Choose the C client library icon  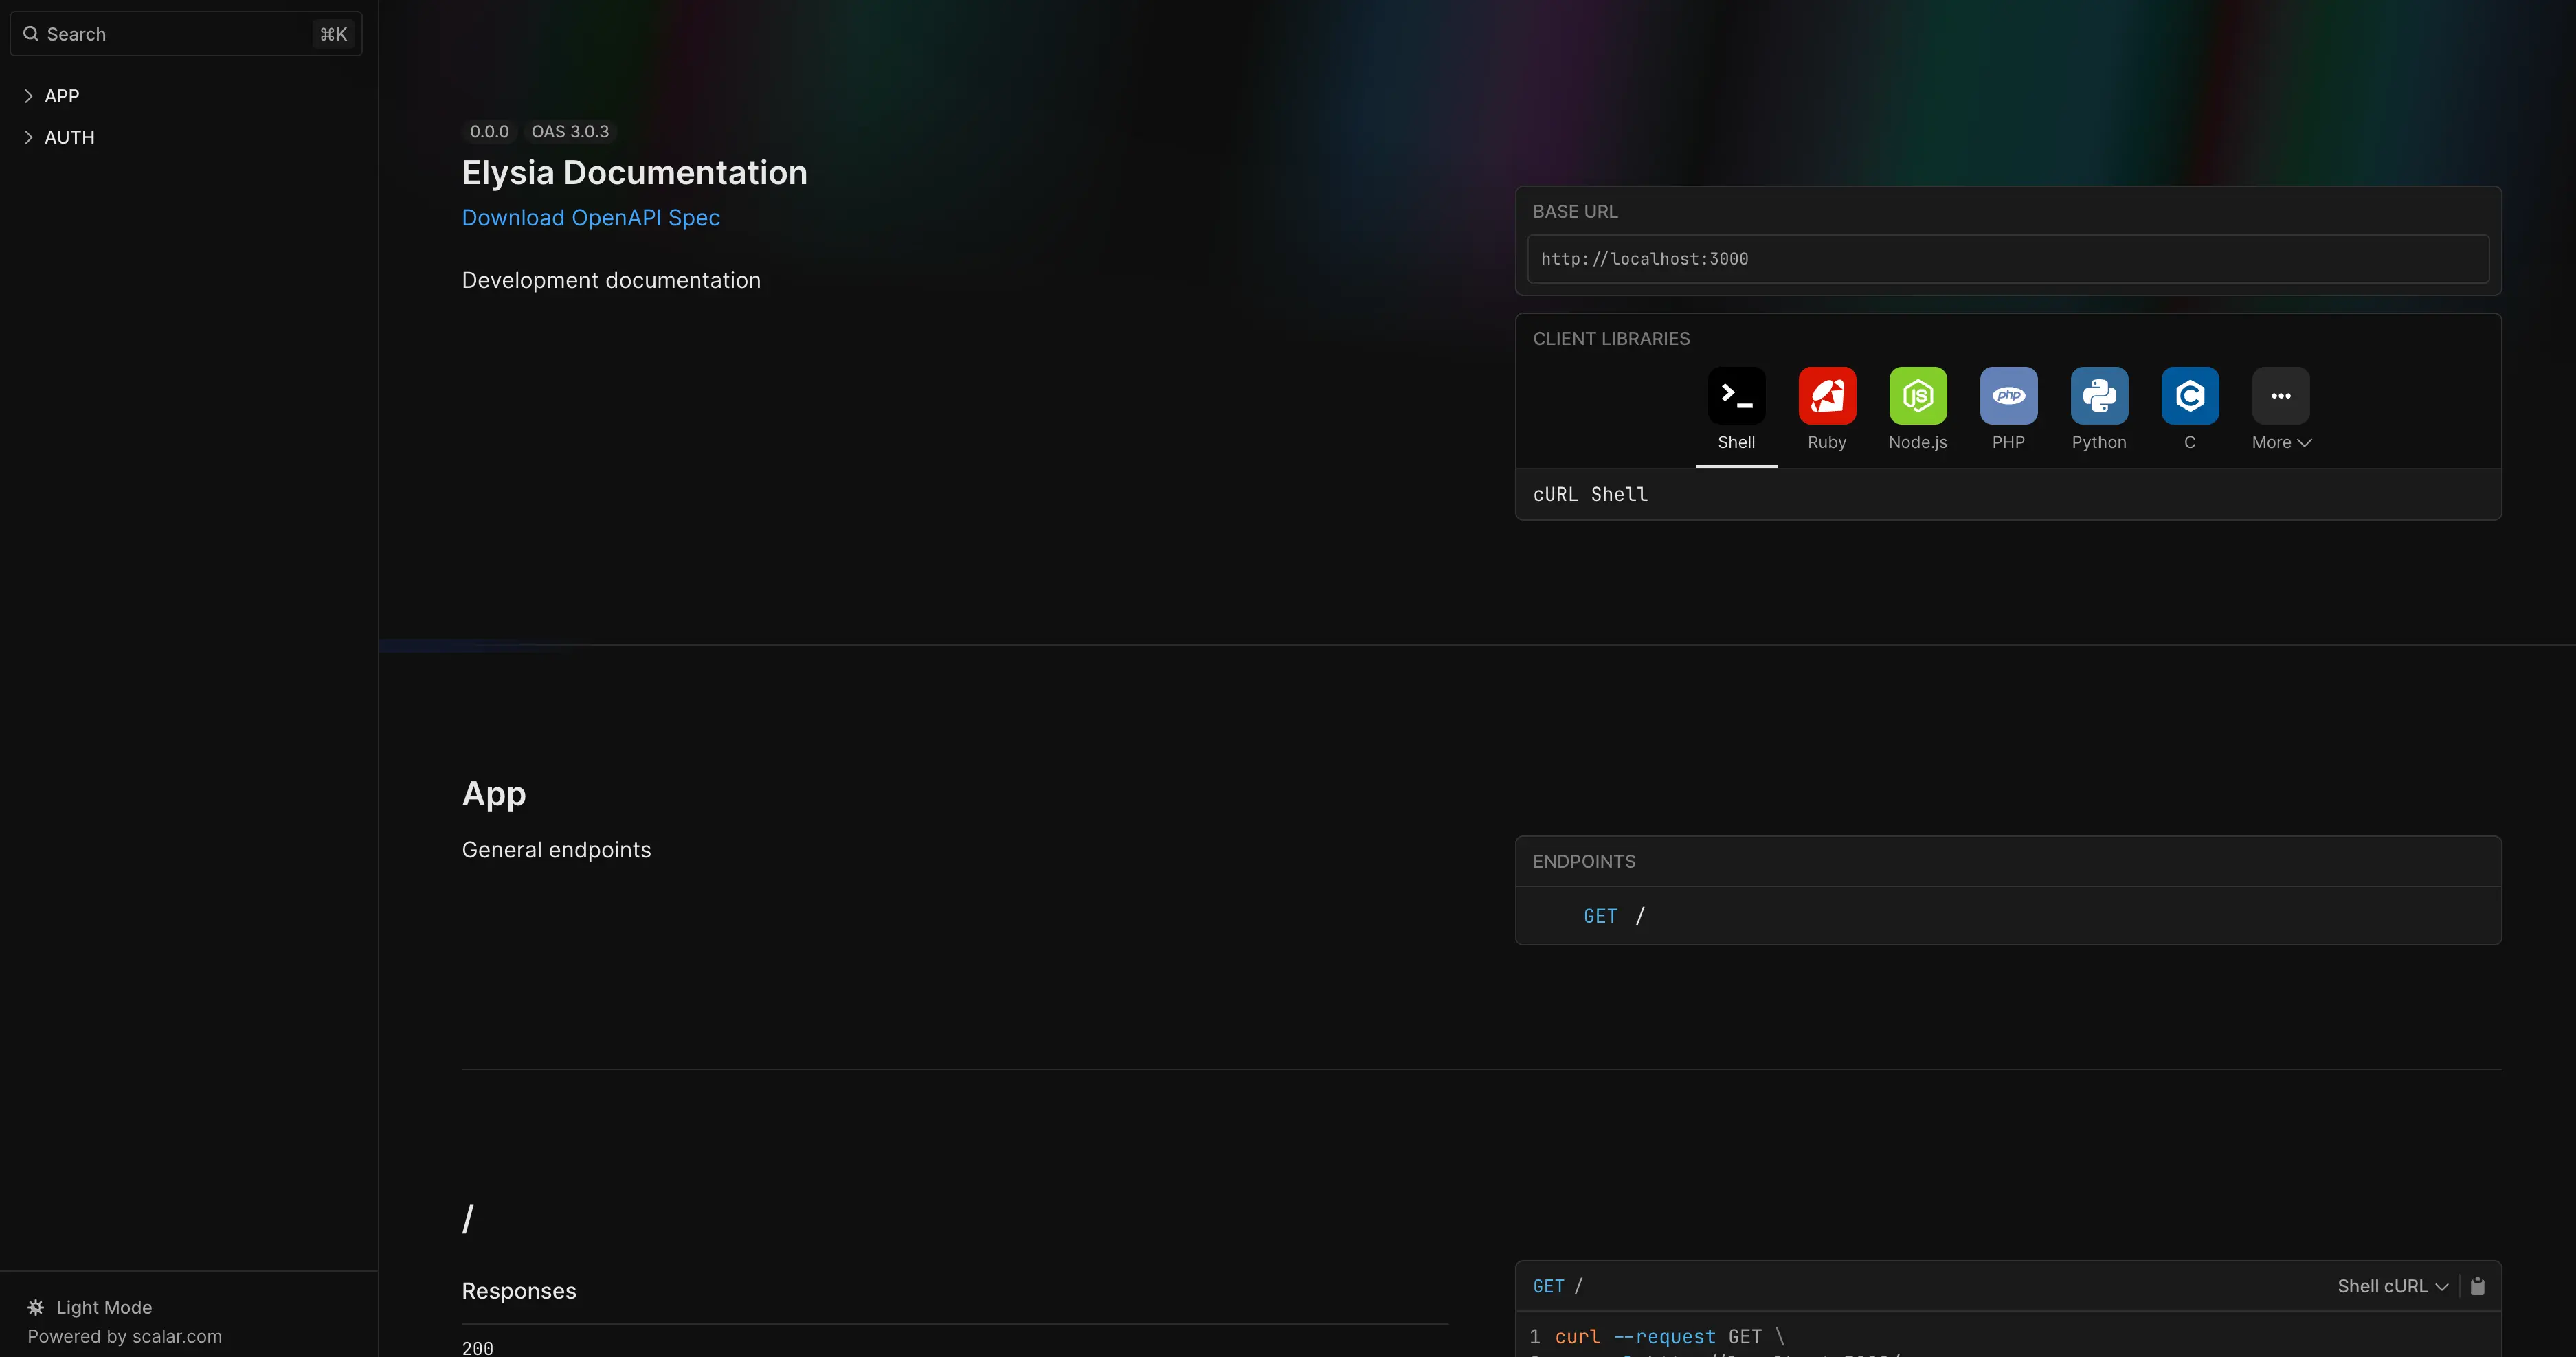pyautogui.click(x=2189, y=396)
